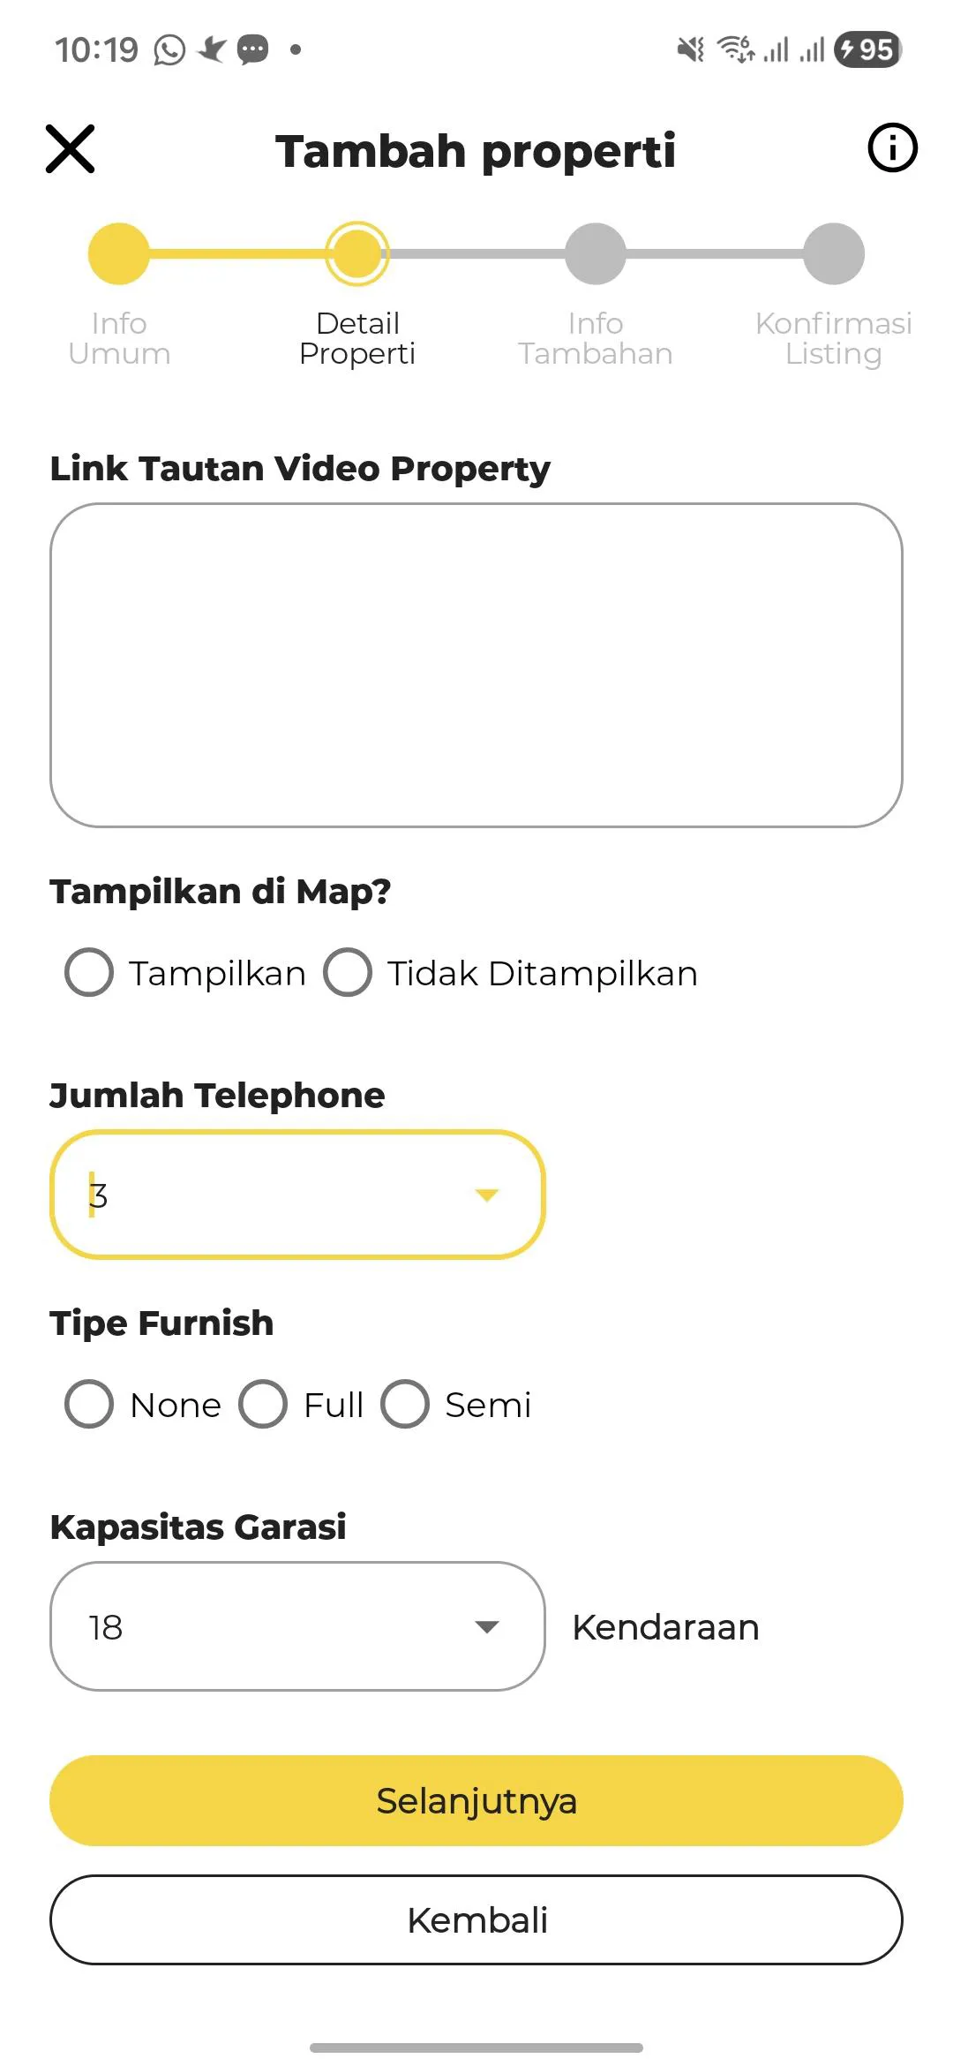Click the Jumlah Telephone combo box value
Screen dimensions: 953x2066
click(265, 1195)
